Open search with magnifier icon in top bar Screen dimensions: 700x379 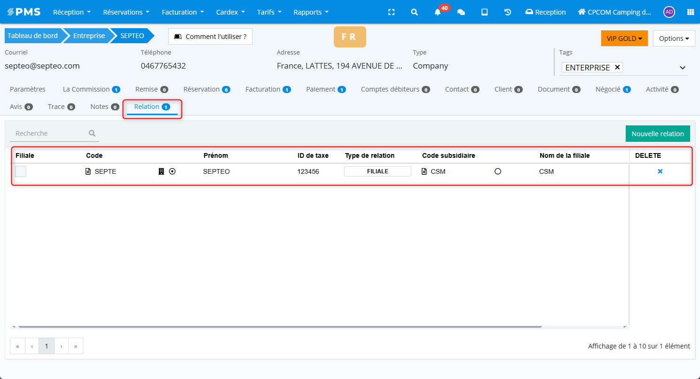[414, 12]
